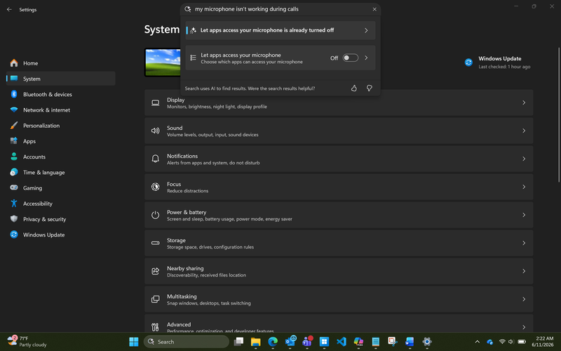
Task: Click the desktop wallpaper thumbnail
Action: click(163, 62)
